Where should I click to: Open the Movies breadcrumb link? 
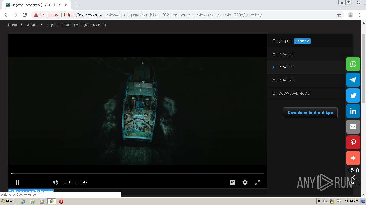coord(32,25)
